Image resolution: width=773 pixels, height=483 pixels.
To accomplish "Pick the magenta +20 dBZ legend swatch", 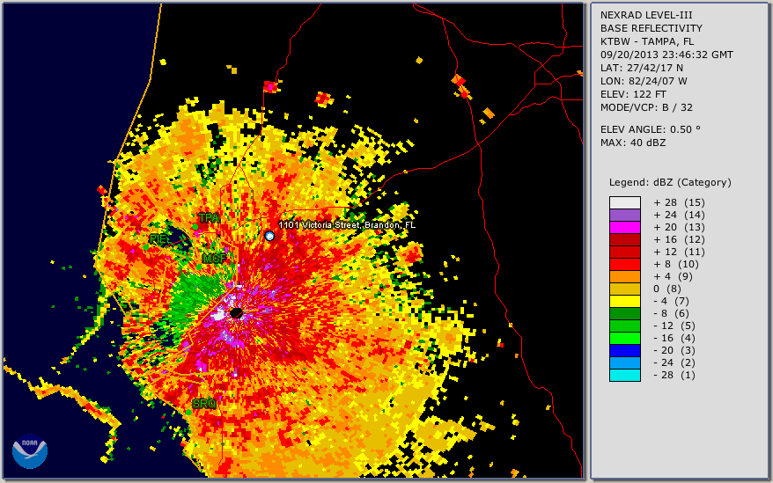I will pyautogui.click(x=624, y=227).
